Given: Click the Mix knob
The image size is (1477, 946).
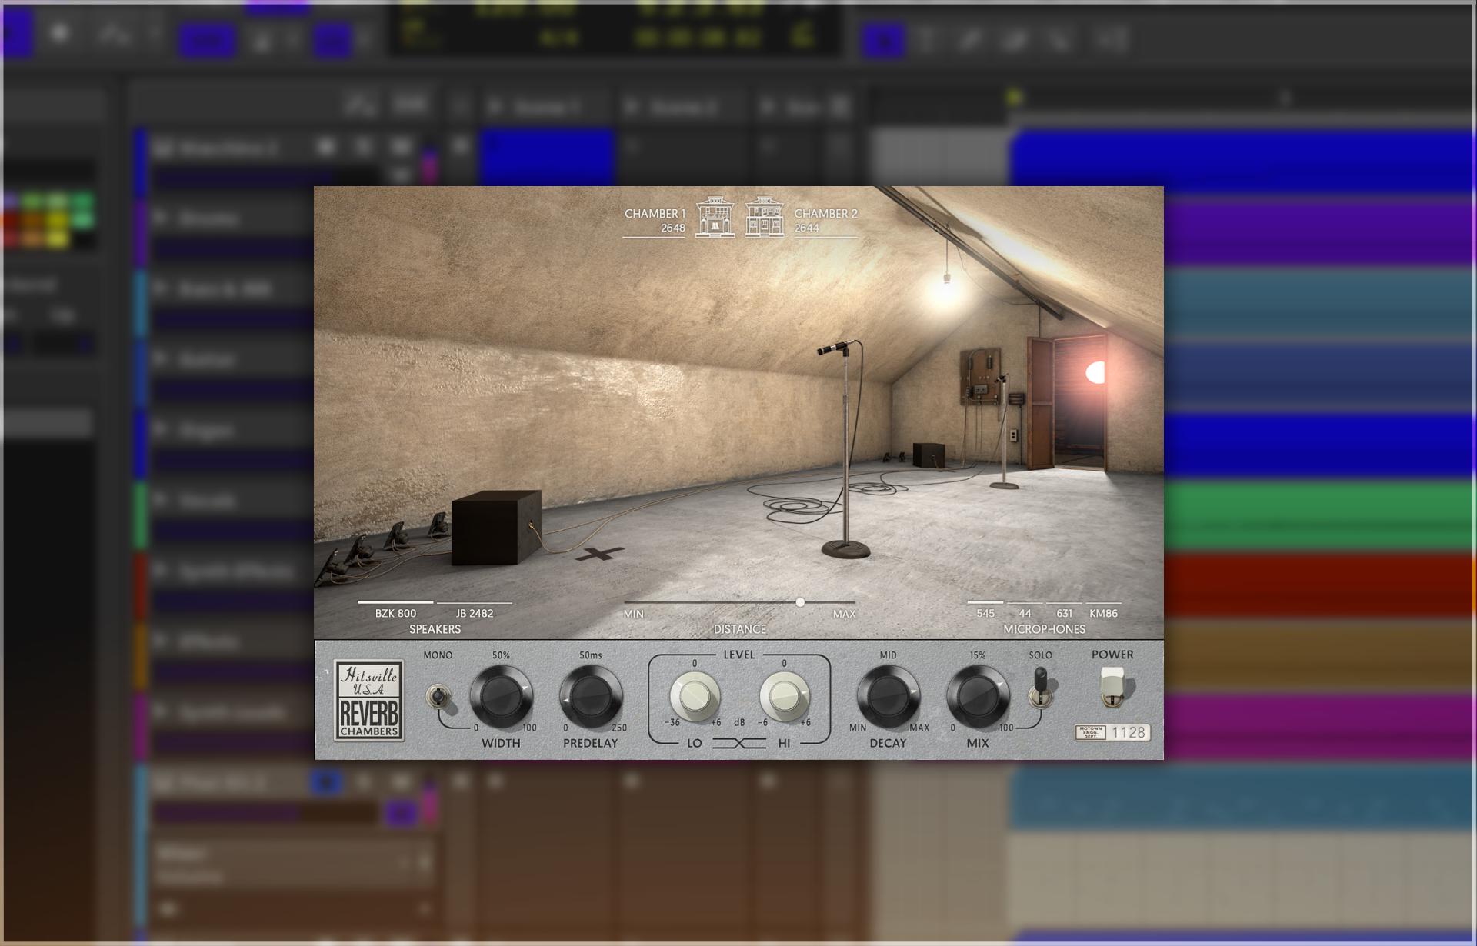Looking at the screenshot, I should pos(978,697).
